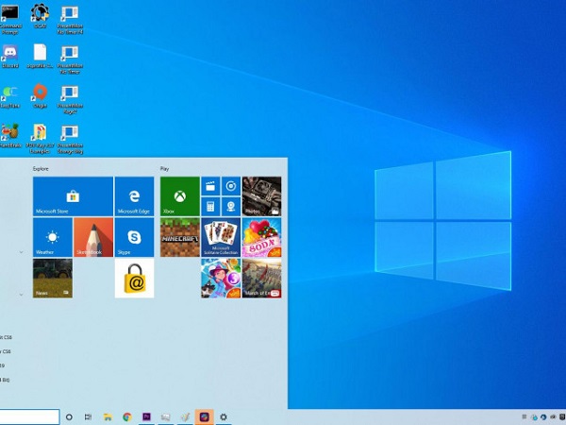This screenshot has height=425, width=566.
Task: Select the Discord desktop shortcut
Action: 10,57
